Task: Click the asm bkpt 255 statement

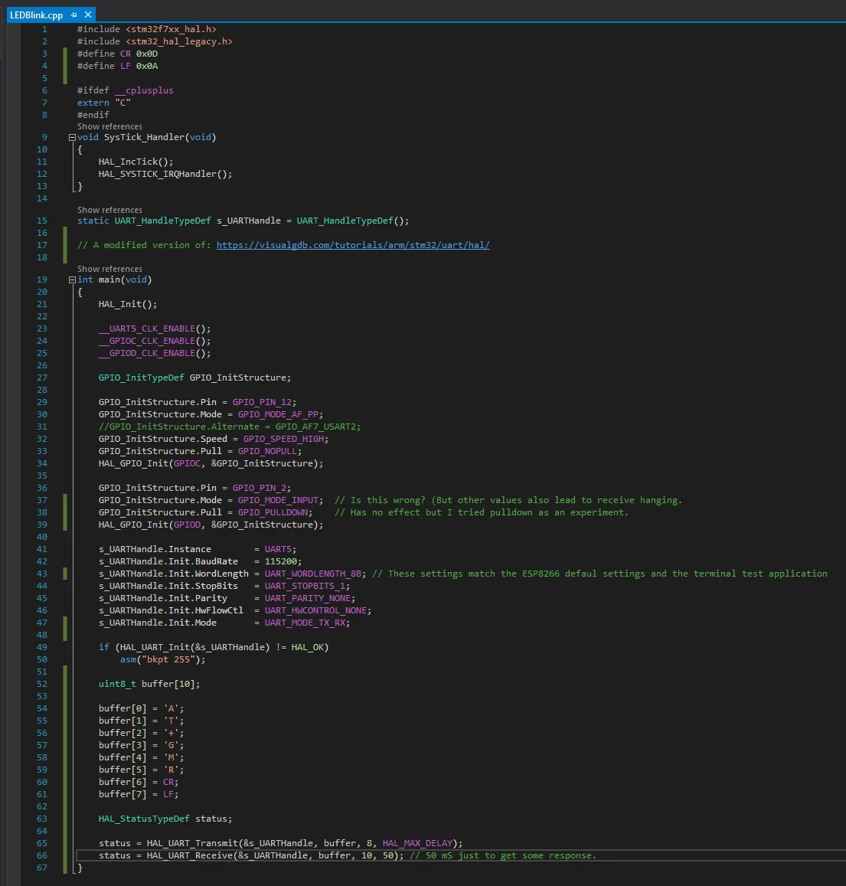Action: point(162,659)
